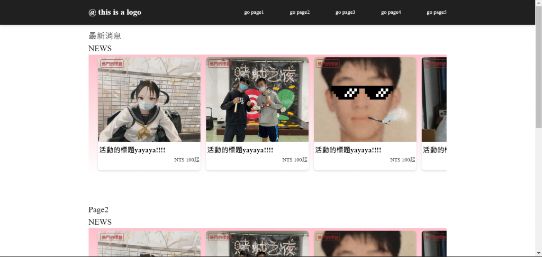Image resolution: width=542 pixels, height=257 pixels.
Task: Click the red tag badge on Page2 sunglasses card
Action: coord(328,237)
